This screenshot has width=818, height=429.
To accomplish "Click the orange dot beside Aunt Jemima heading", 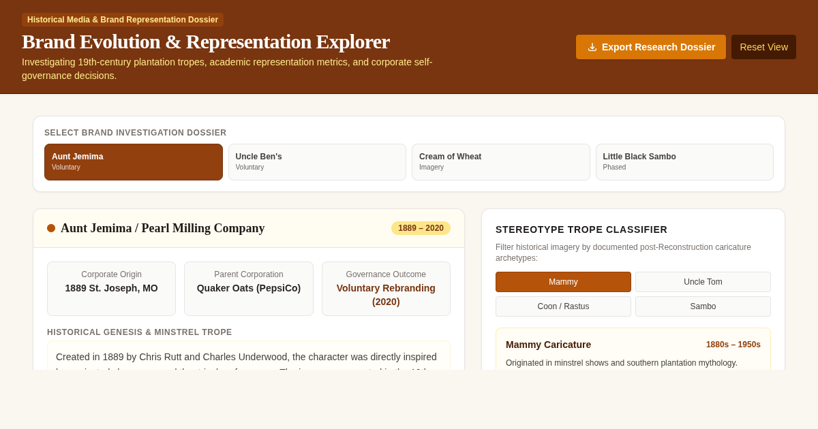I will [x=51, y=228].
